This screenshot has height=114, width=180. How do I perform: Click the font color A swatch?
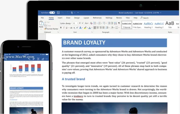tap(90, 28)
